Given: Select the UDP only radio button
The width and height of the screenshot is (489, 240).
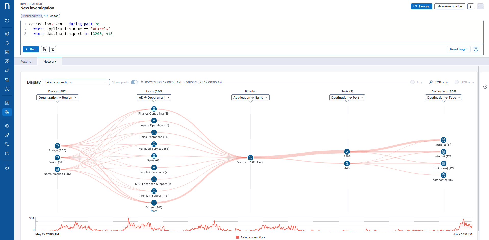Looking at the screenshot, I should (x=457, y=82).
